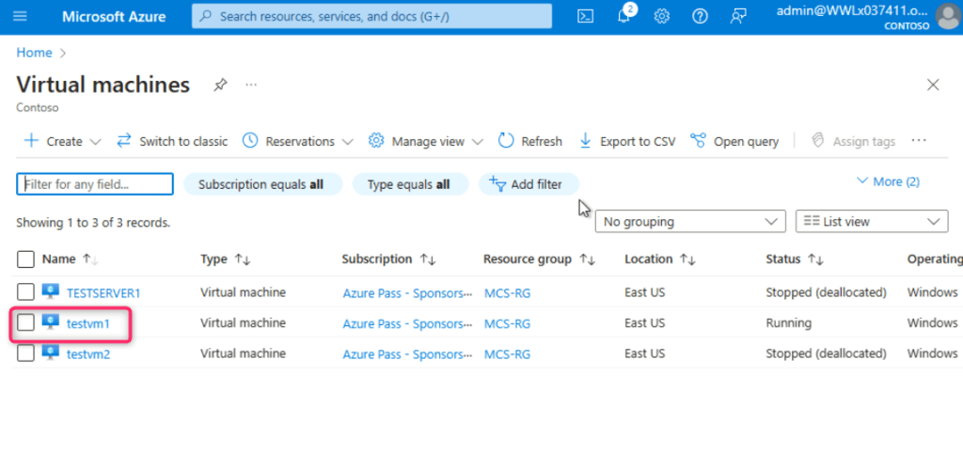Expand the No grouping dropdown
The image size is (963, 455).
pos(690,222)
